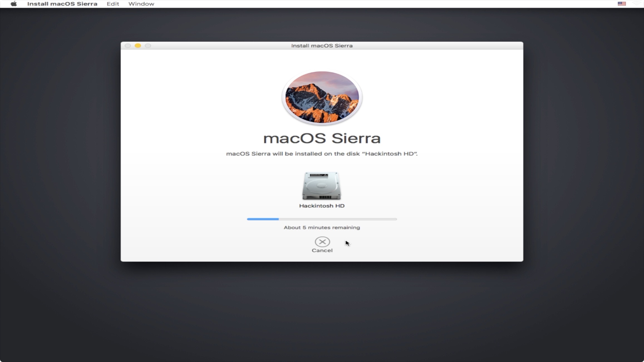The height and width of the screenshot is (362, 644).
Task: Click the Hackintosh HD disk name label
Action: pos(322,206)
